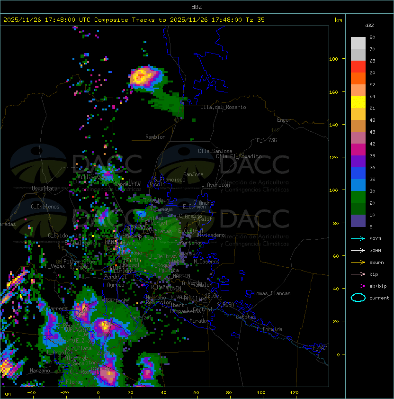Screen dimensions: 394x399
Task: Click the 'Clla.SanJose' map label
Action: pos(215,151)
